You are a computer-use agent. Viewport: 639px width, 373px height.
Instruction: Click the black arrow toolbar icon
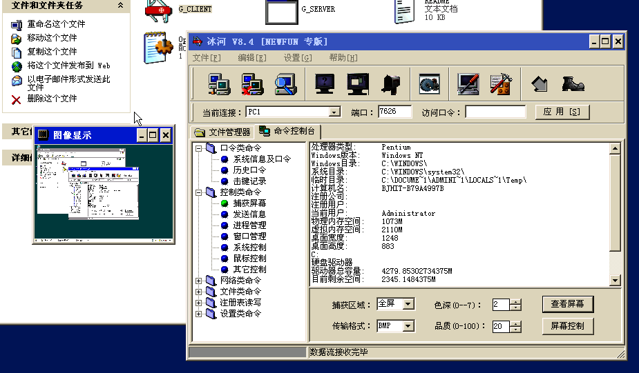(540, 84)
